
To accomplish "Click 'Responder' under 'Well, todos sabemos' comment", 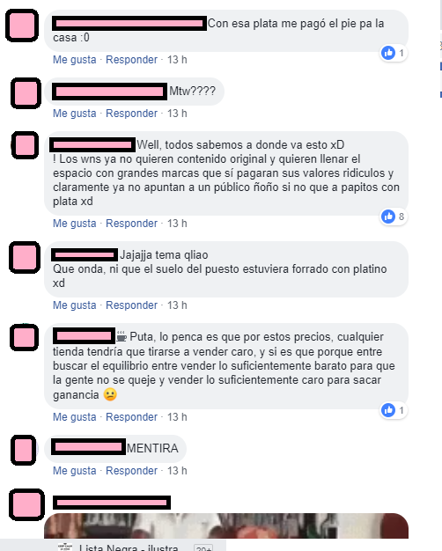I will point(131,224).
